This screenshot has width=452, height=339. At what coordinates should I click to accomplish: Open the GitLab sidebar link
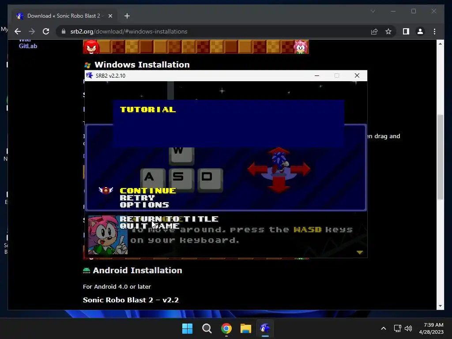(x=28, y=46)
